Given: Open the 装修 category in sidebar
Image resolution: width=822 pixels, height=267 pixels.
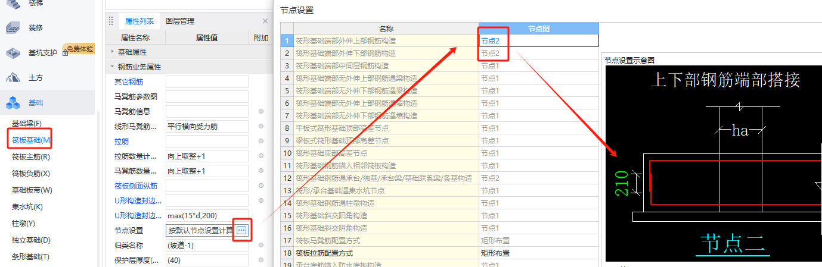Looking at the screenshot, I should (x=35, y=27).
